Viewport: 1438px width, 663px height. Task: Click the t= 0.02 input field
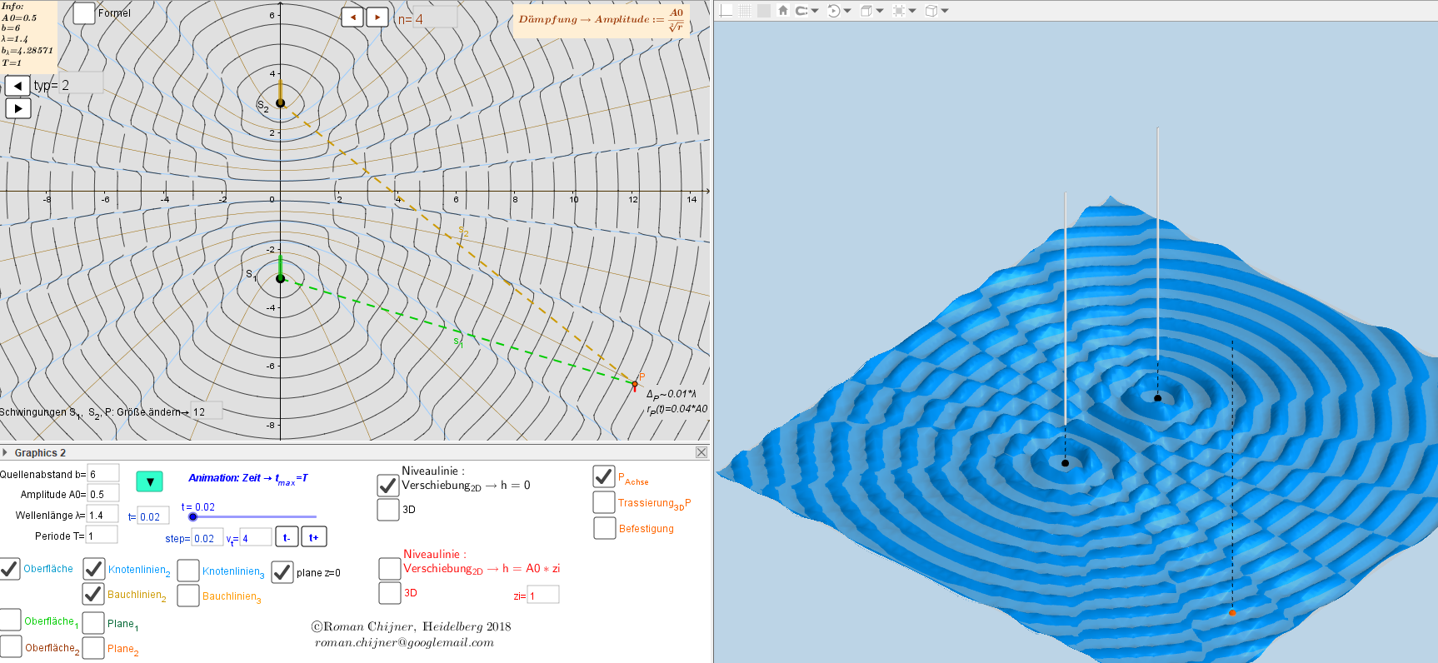pos(153,516)
